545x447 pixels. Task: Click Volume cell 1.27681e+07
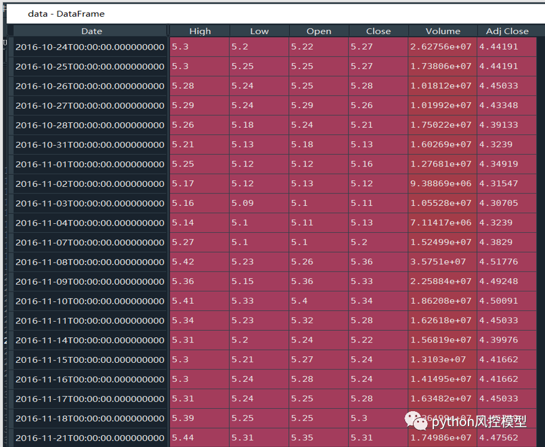point(442,164)
